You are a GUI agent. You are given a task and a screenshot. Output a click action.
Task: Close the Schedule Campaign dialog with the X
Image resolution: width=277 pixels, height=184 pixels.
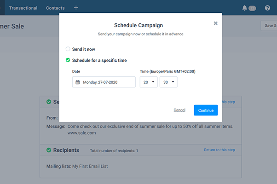215,23
